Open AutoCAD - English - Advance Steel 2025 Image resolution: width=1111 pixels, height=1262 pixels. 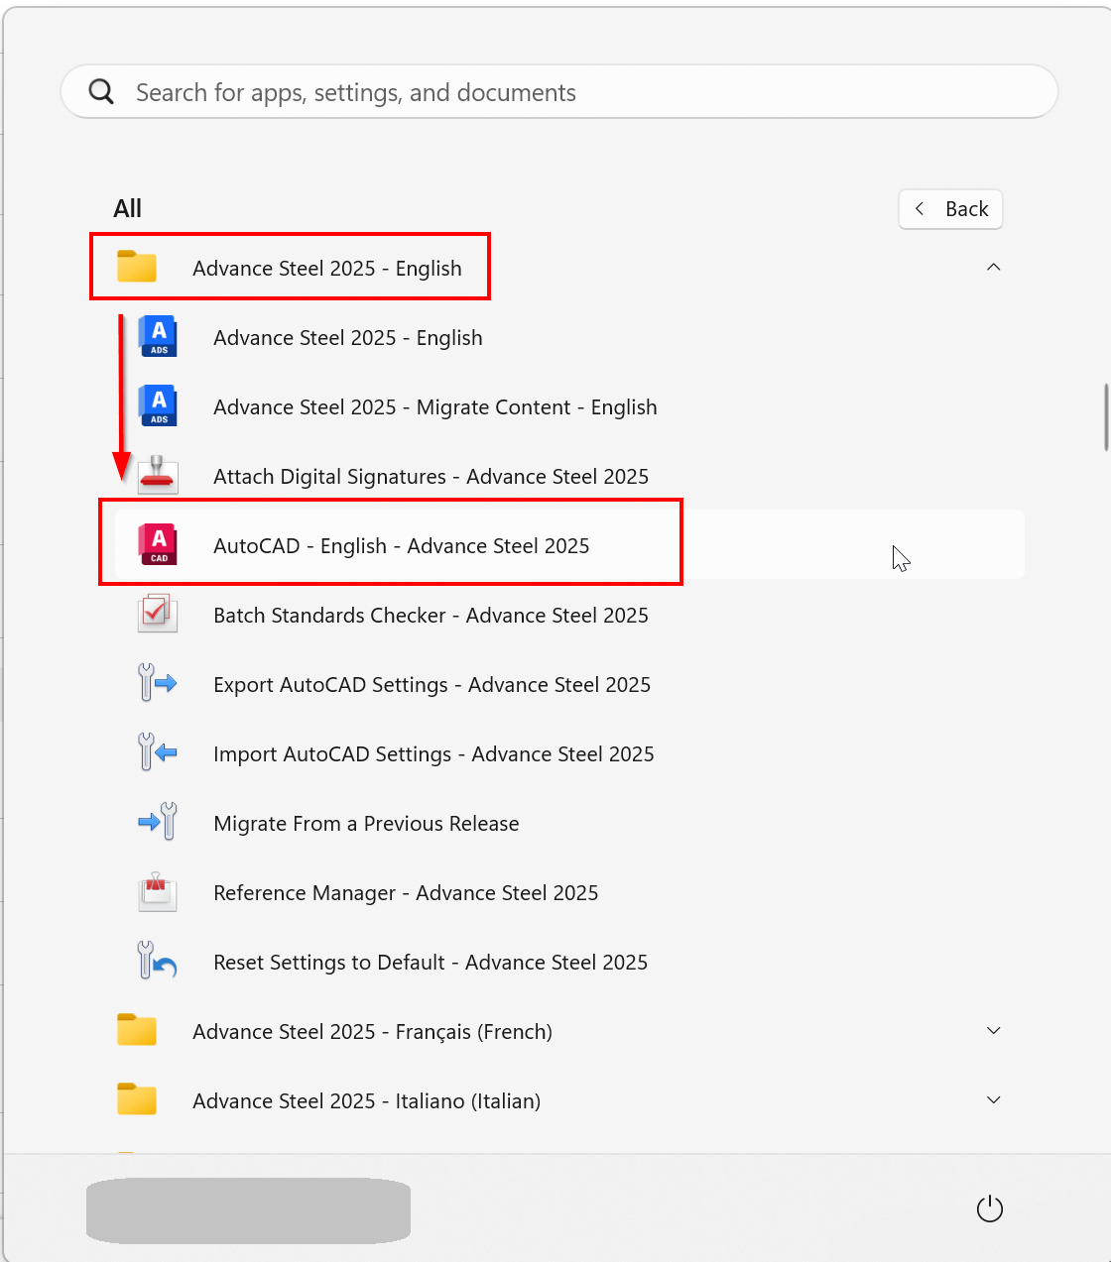tap(401, 546)
